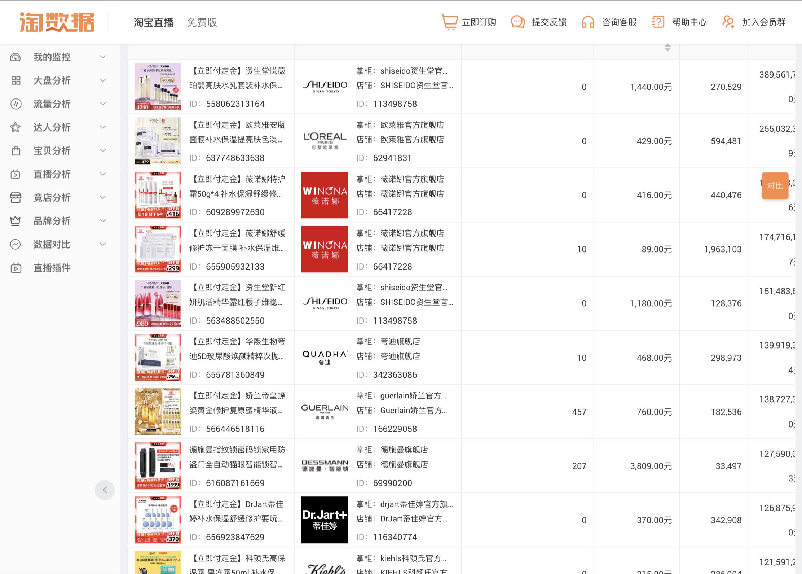
Task: Click the orange 对比 button
Action: [775, 186]
